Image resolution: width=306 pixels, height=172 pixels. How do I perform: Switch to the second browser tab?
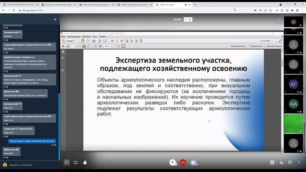(59, 5)
